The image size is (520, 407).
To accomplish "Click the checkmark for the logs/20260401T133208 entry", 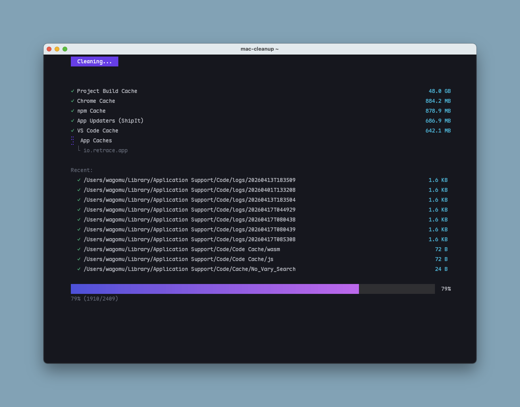I will (x=79, y=190).
